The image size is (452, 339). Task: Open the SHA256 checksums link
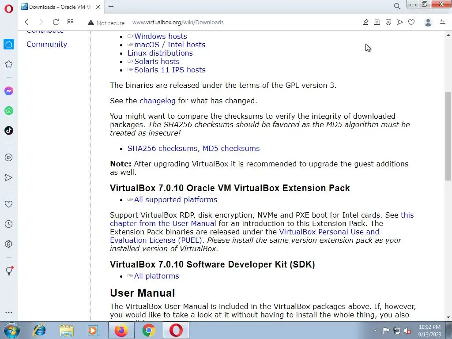(162, 148)
